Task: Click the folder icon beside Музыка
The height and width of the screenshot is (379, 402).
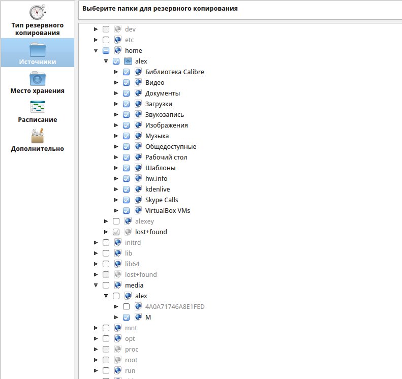Action: [138, 136]
